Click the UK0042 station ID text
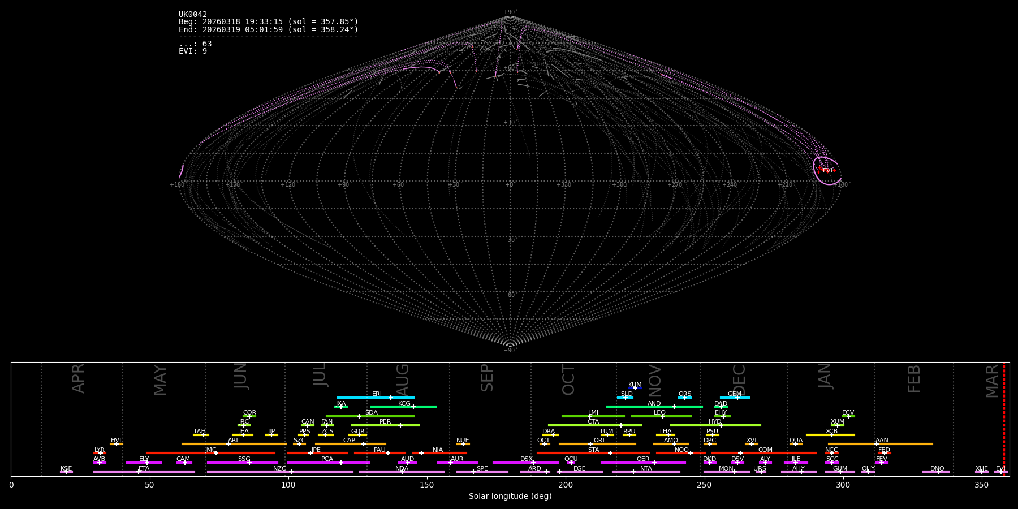 (193, 15)
